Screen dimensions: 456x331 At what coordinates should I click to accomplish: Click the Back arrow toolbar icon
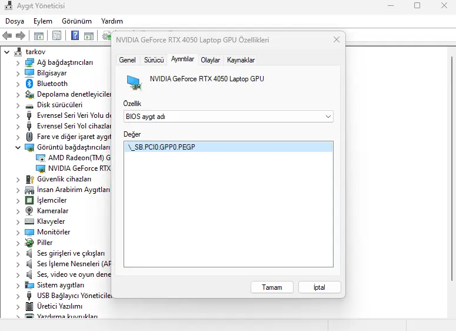point(7,36)
